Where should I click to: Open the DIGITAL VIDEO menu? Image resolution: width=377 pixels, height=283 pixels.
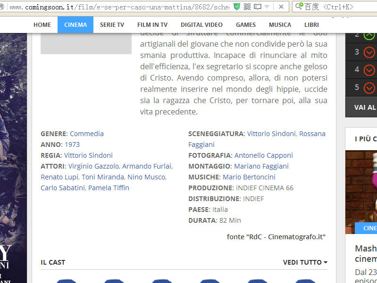(x=201, y=25)
